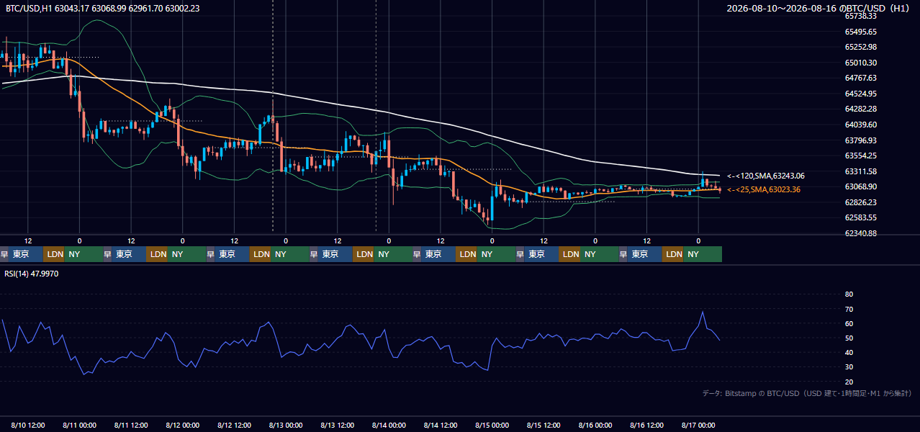Click the BTC/USD,H1 OHLC header text
Image resolution: width=920 pixels, height=432 pixels.
(x=103, y=8)
